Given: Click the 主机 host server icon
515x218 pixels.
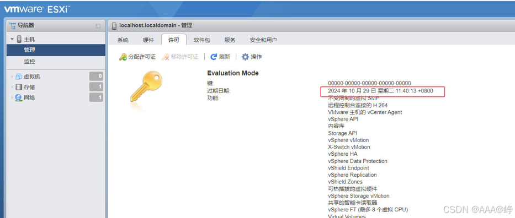Looking at the screenshot, I should click(19, 39).
